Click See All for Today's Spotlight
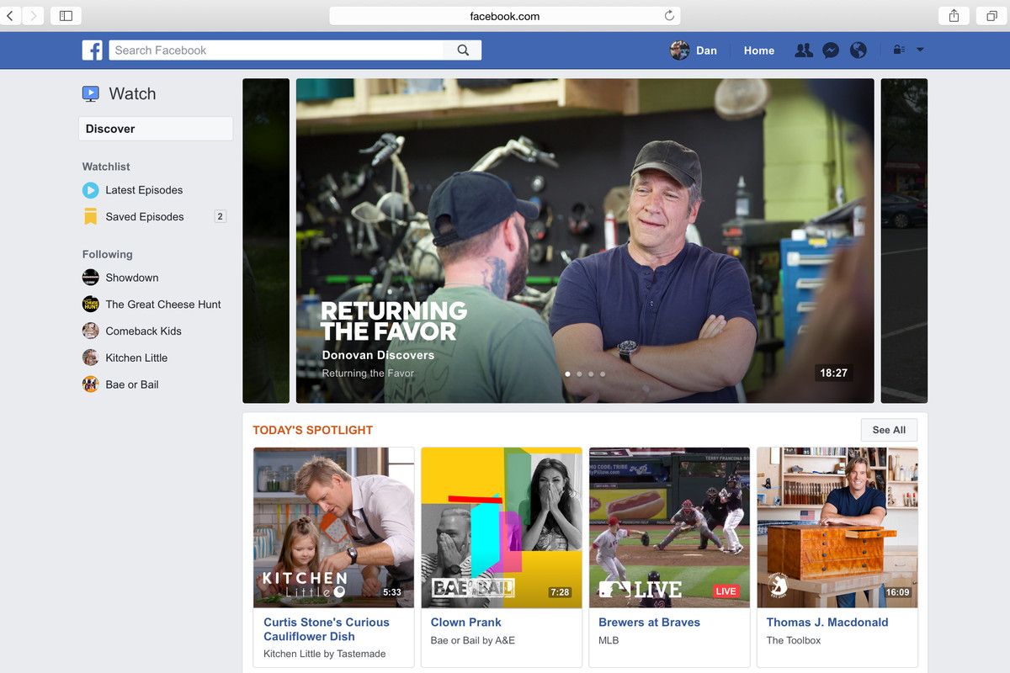The height and width of the screenshot is (673, 1010). pos(889,430)
